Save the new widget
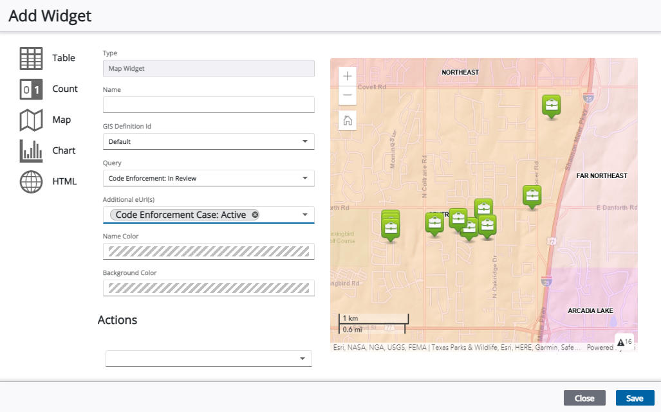 (635, 398)
